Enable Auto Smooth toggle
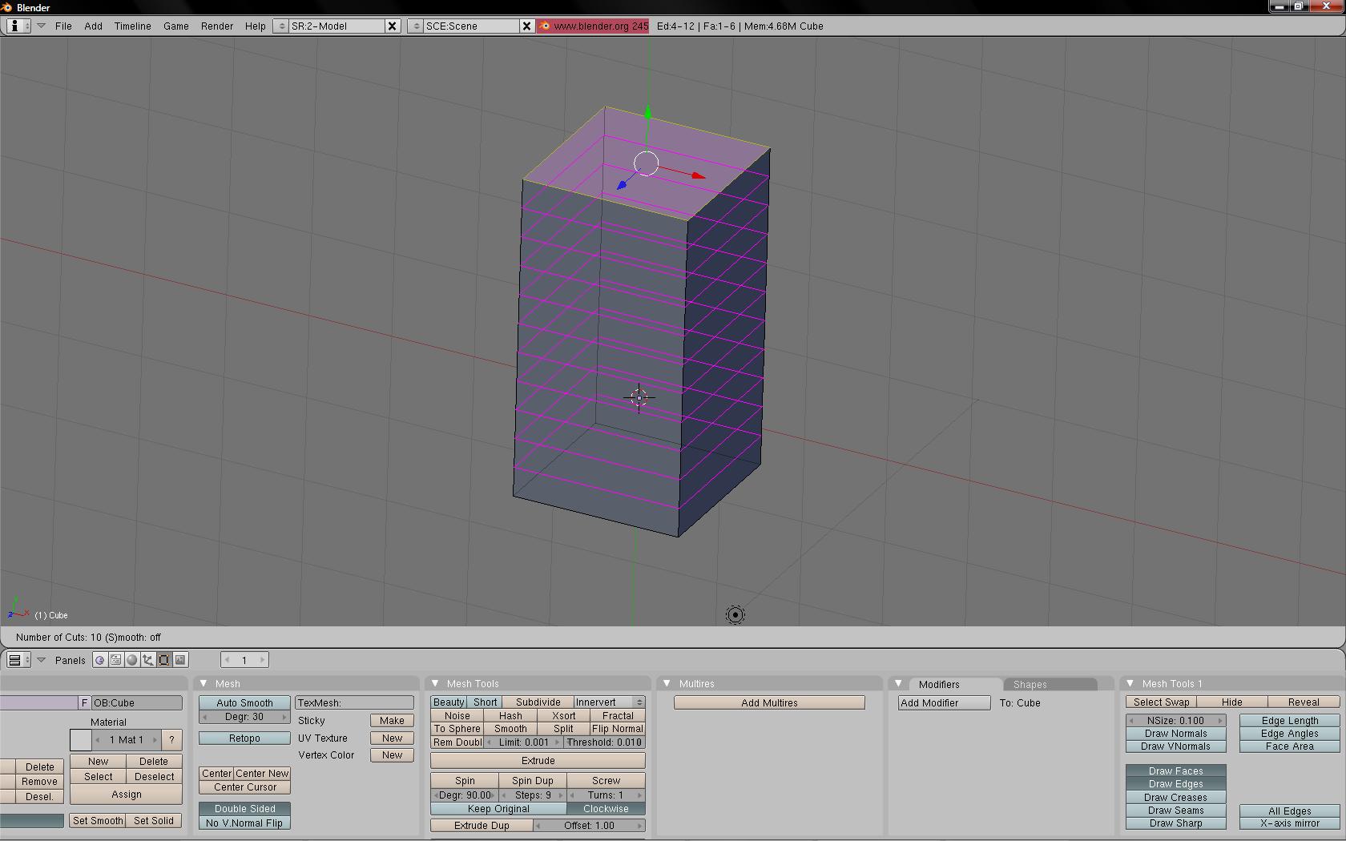Screen dimensions: 1346x841 [x=244, y=702]
